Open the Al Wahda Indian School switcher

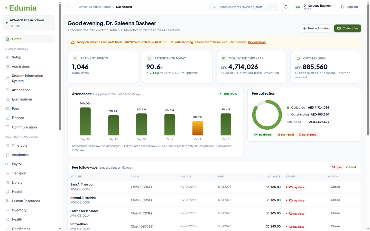(29, 23)
